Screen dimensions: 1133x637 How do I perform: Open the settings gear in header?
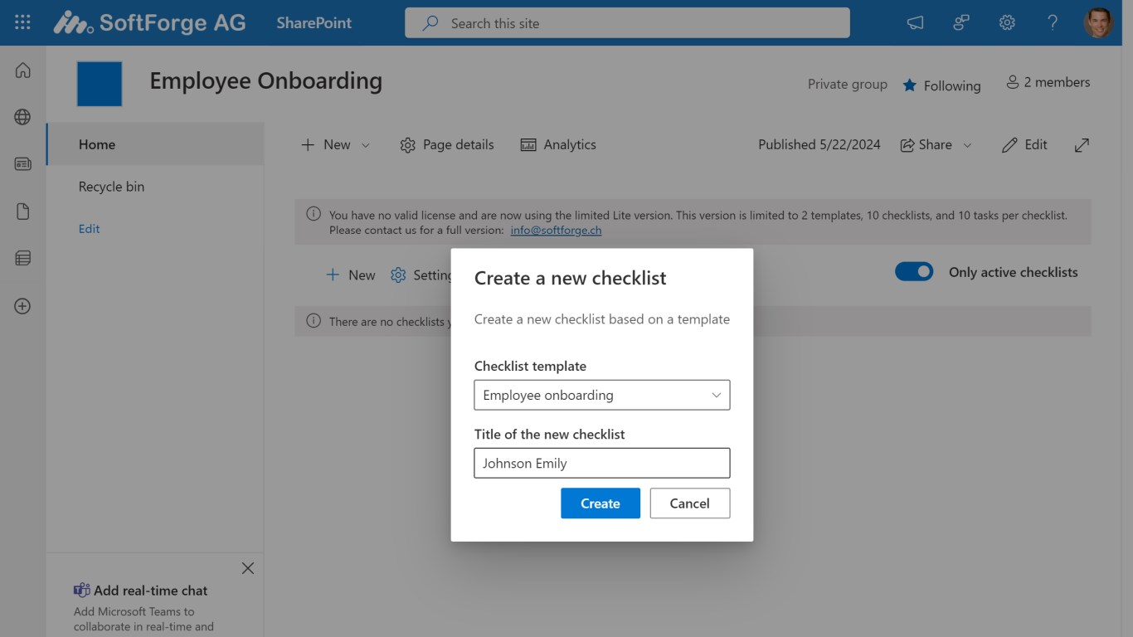(1007, 22)
